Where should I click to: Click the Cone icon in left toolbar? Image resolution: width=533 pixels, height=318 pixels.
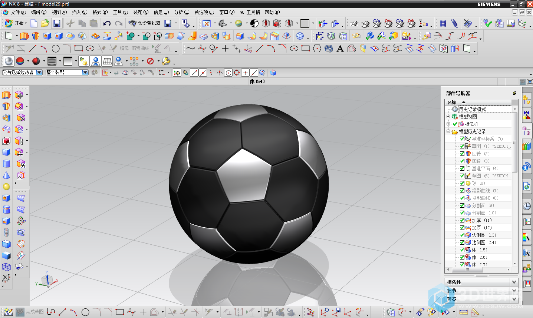(6, 175)
